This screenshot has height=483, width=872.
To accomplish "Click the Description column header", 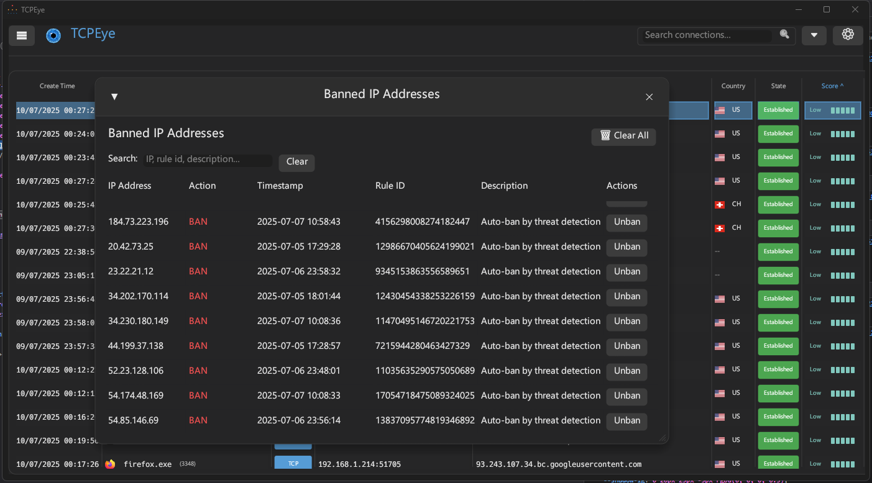I will [x=504, y=186].
